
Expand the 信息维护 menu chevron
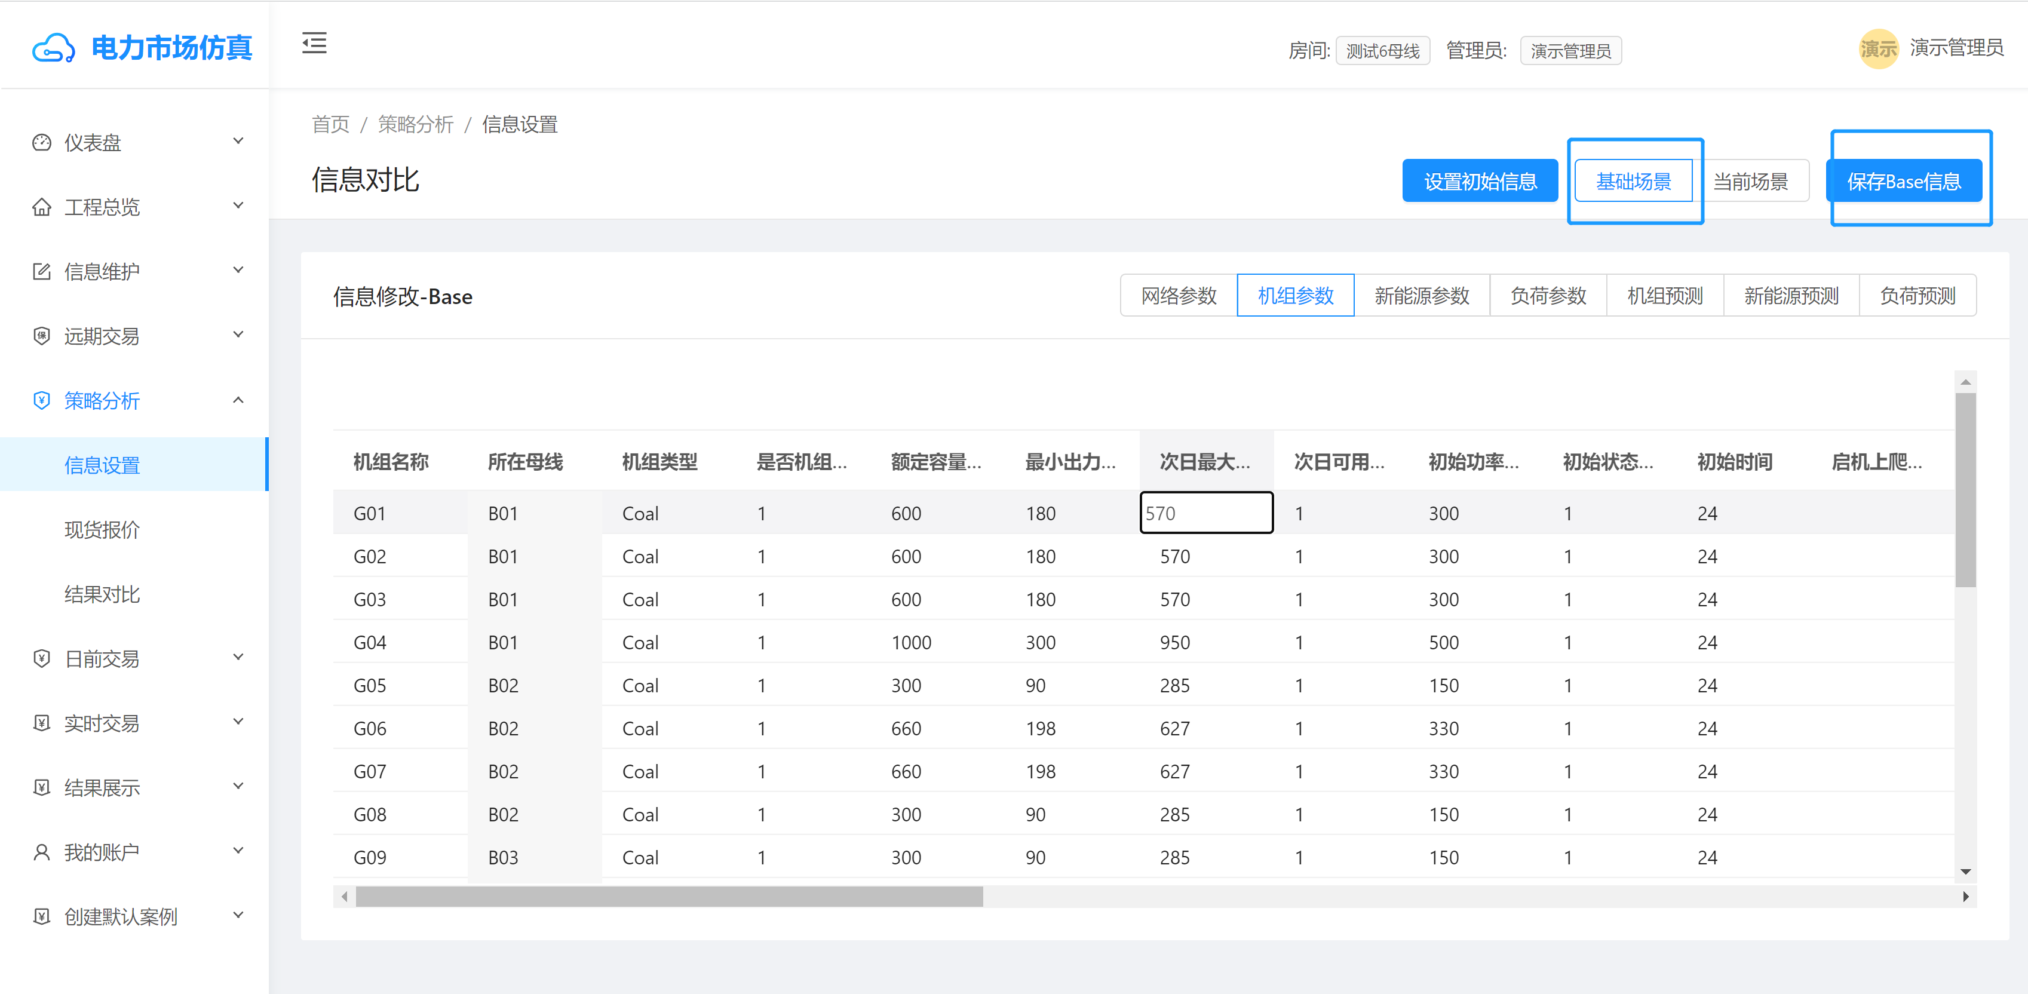[238, 271]
